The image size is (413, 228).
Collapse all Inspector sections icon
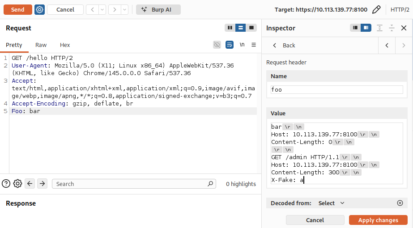click(392, 28)
